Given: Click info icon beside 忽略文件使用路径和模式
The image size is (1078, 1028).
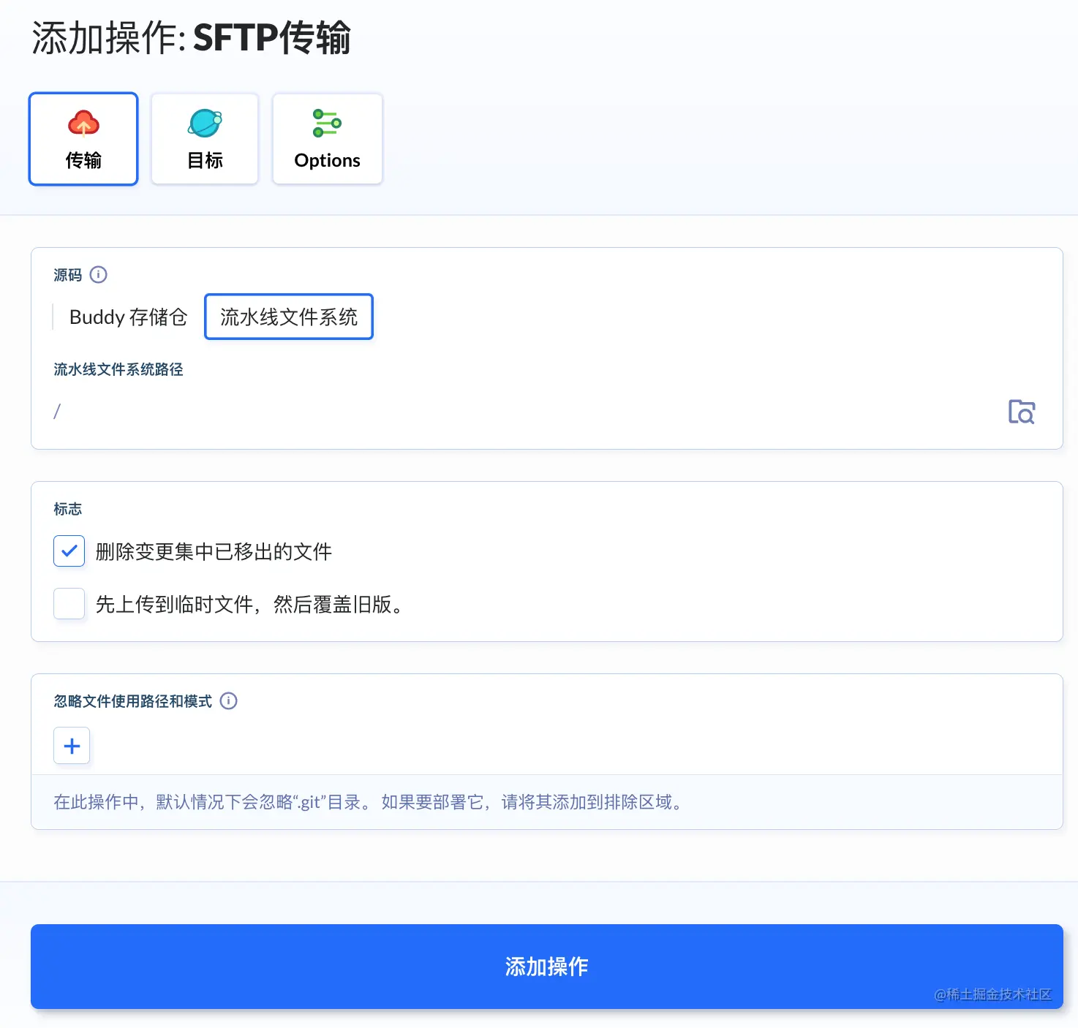Looking at the screenshot, I should (229, 700).
